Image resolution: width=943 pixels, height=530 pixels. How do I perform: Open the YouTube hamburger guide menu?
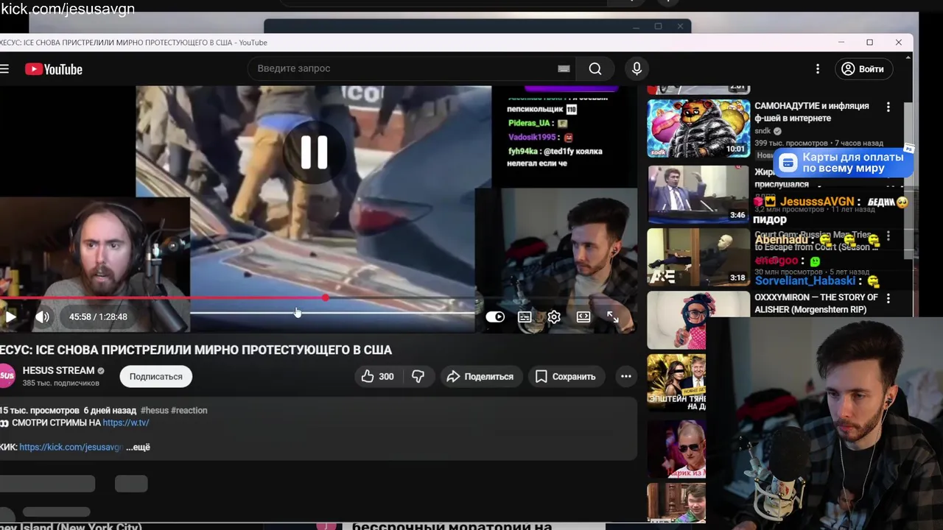[4, 69]
